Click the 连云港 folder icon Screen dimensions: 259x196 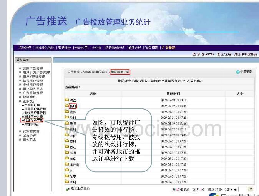click(67, 164)
